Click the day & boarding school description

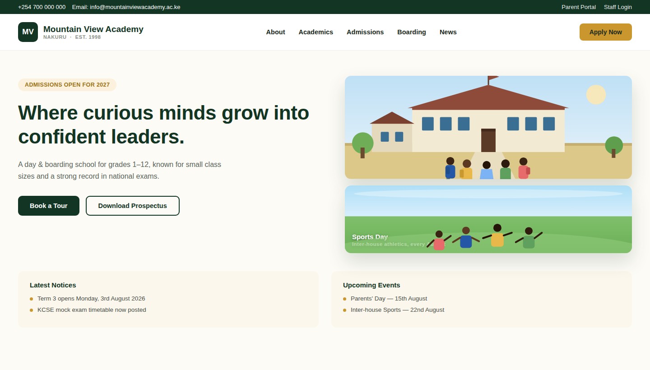pyautogui.click(x=120, y=171)
